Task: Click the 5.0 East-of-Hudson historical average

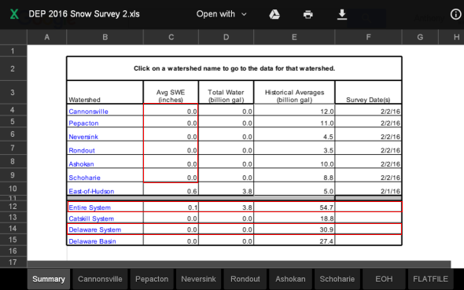Action: pos(294,189)
